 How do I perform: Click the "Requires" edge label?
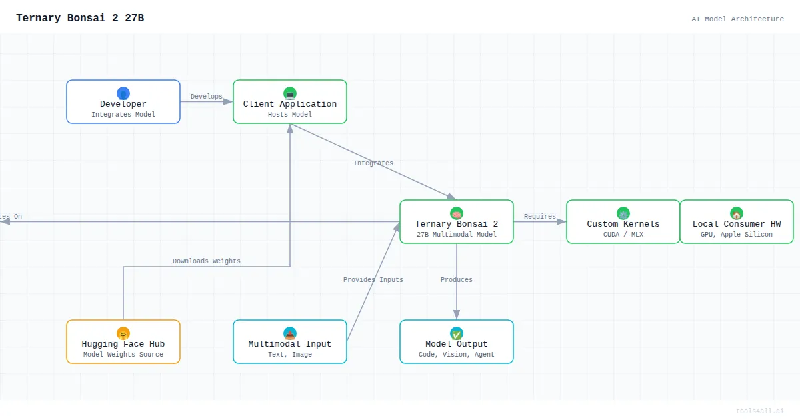[x=540, y=217]
